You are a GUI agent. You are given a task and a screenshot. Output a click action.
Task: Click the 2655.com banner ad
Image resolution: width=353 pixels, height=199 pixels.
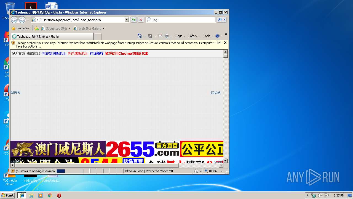(x=143, y=149)
